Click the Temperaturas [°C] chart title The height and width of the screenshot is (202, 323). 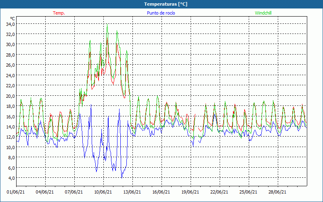click(x=166, y=4)
